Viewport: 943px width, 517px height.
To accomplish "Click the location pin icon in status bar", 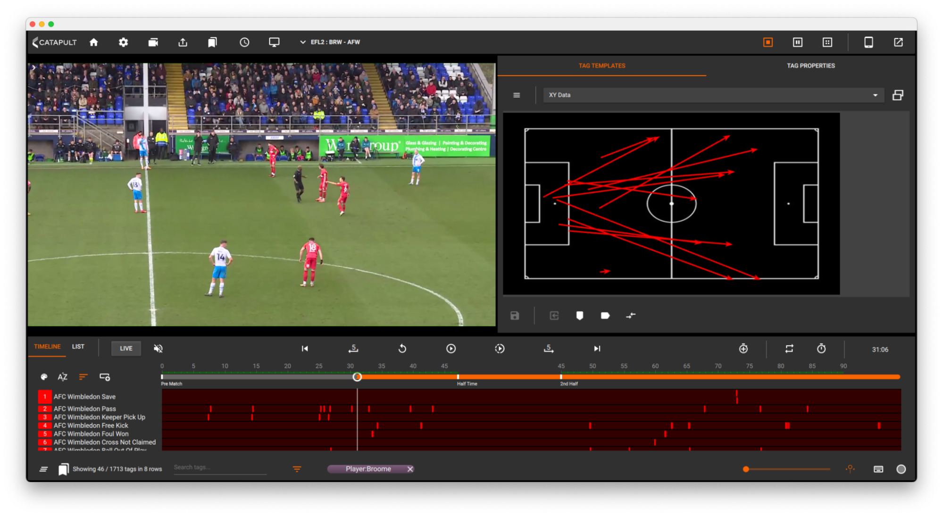I will (x=850, y=469).
